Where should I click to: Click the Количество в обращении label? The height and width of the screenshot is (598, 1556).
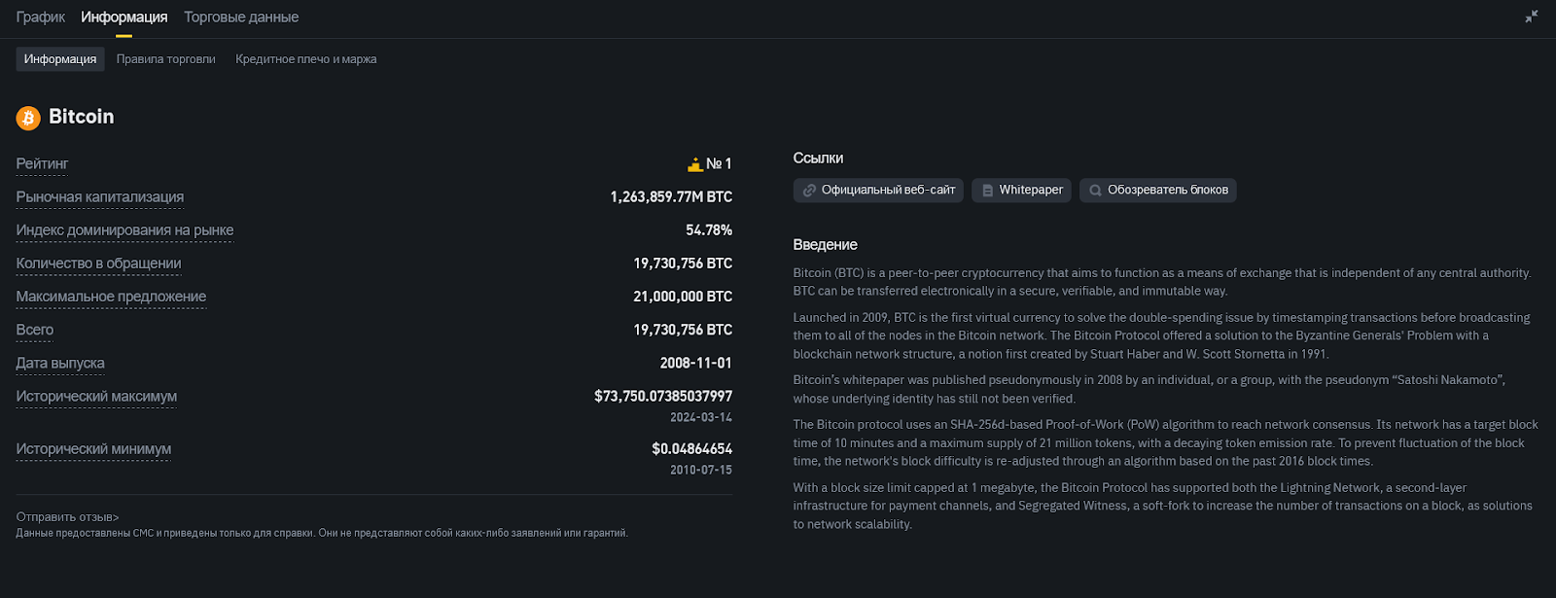point(98,264)
